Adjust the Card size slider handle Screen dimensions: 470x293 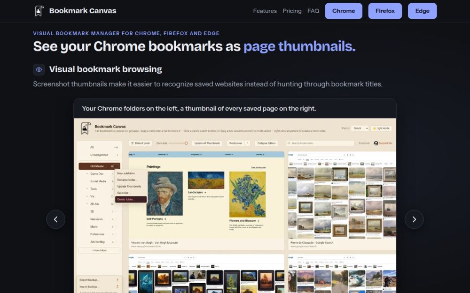[186, 143]
